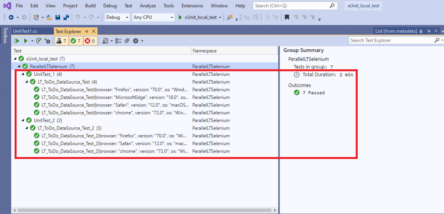Click the xUnit_local_test start button

(199, 17)
